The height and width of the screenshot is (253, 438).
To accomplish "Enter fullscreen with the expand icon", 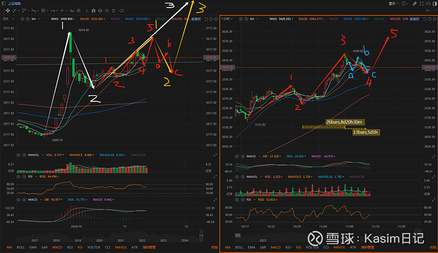I will tap(422, 3).
